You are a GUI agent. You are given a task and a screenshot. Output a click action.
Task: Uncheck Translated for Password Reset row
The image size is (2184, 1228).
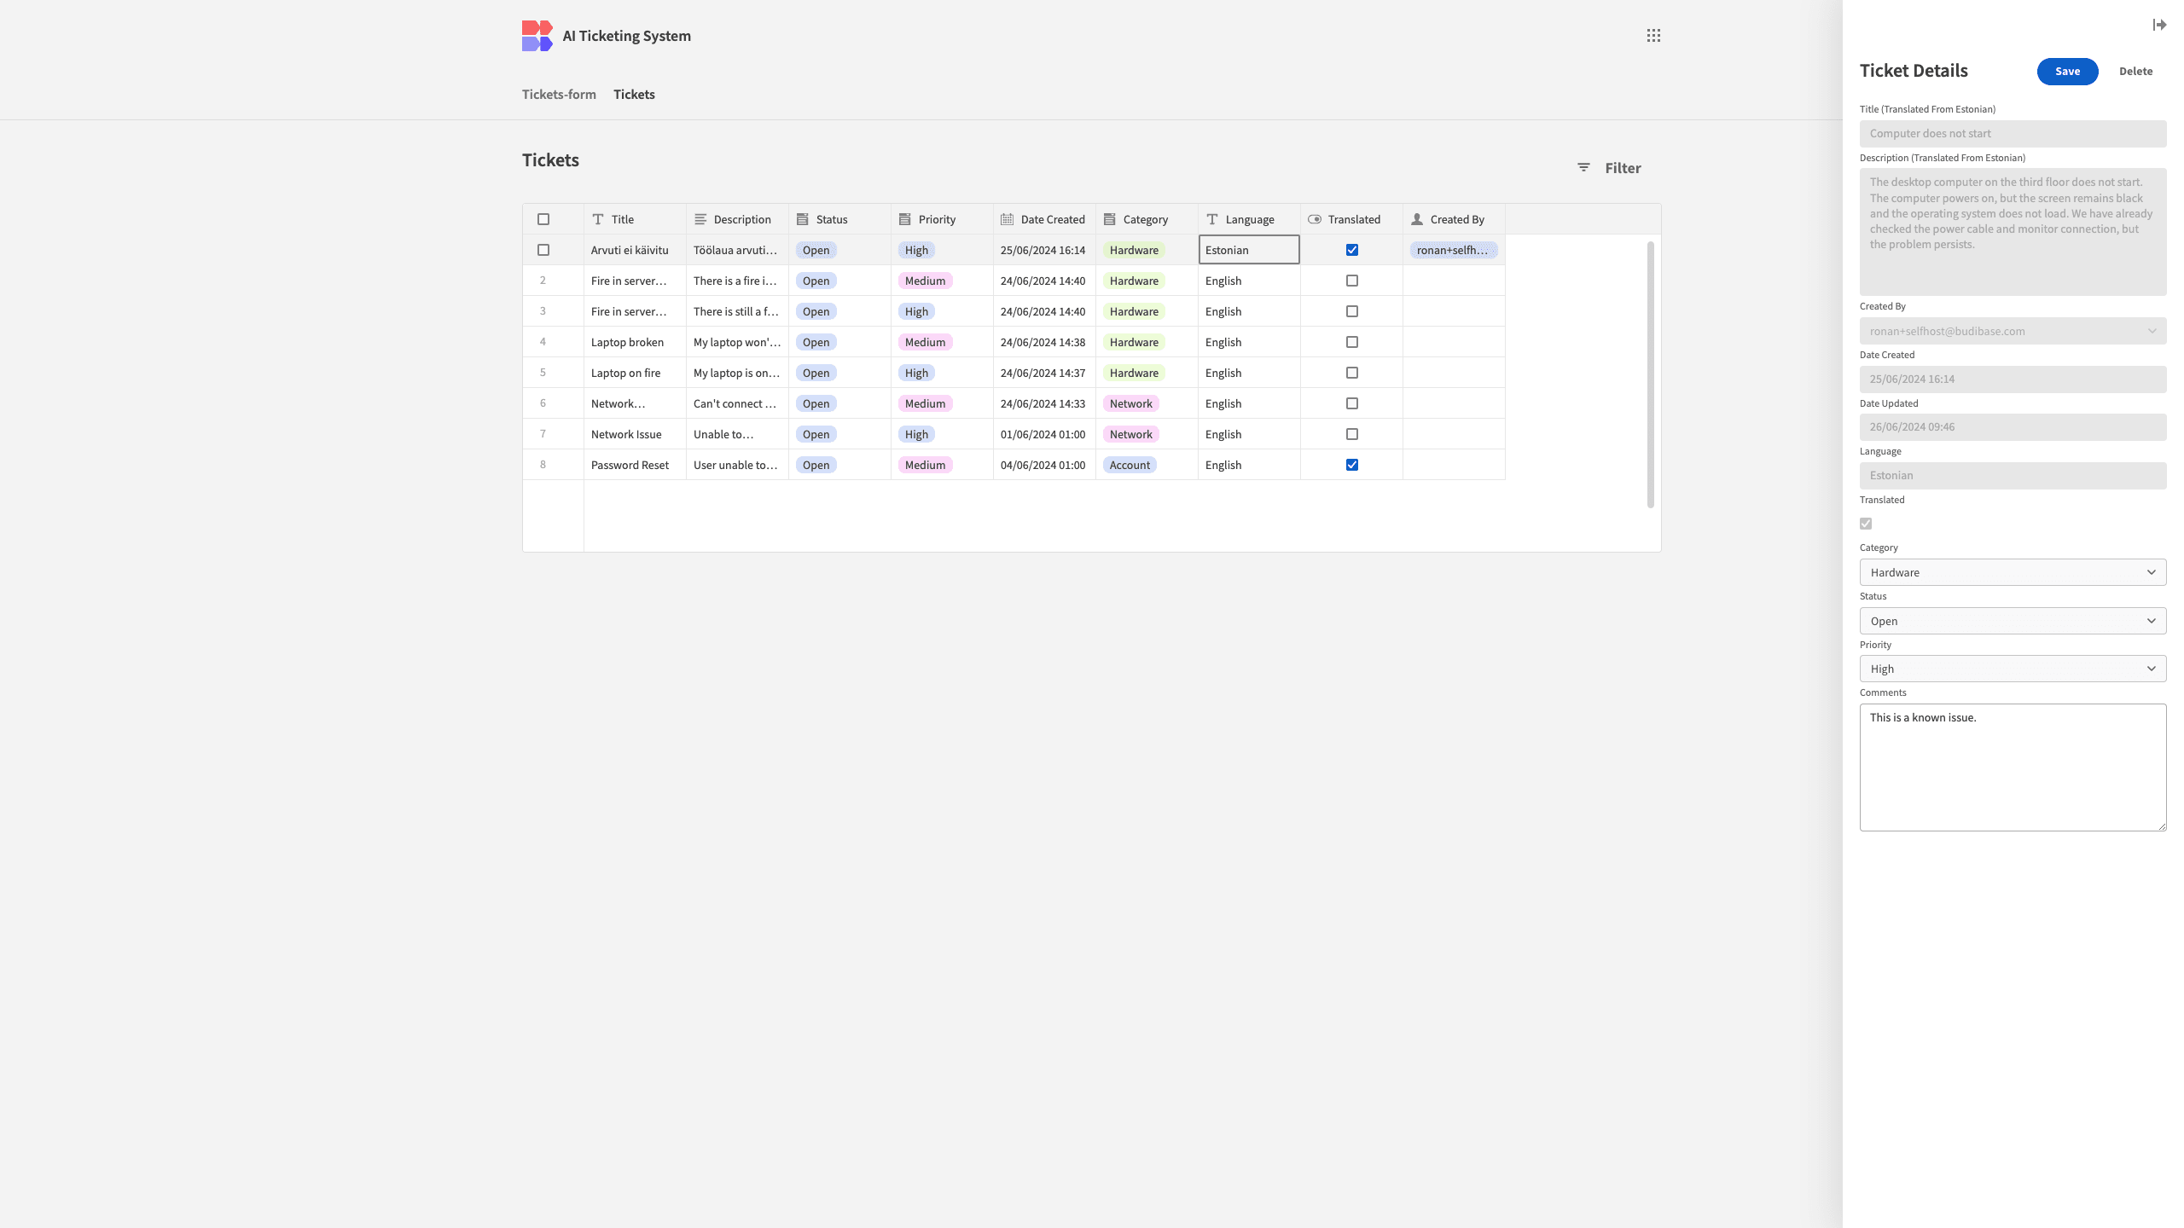click(x=1352, y=465)
